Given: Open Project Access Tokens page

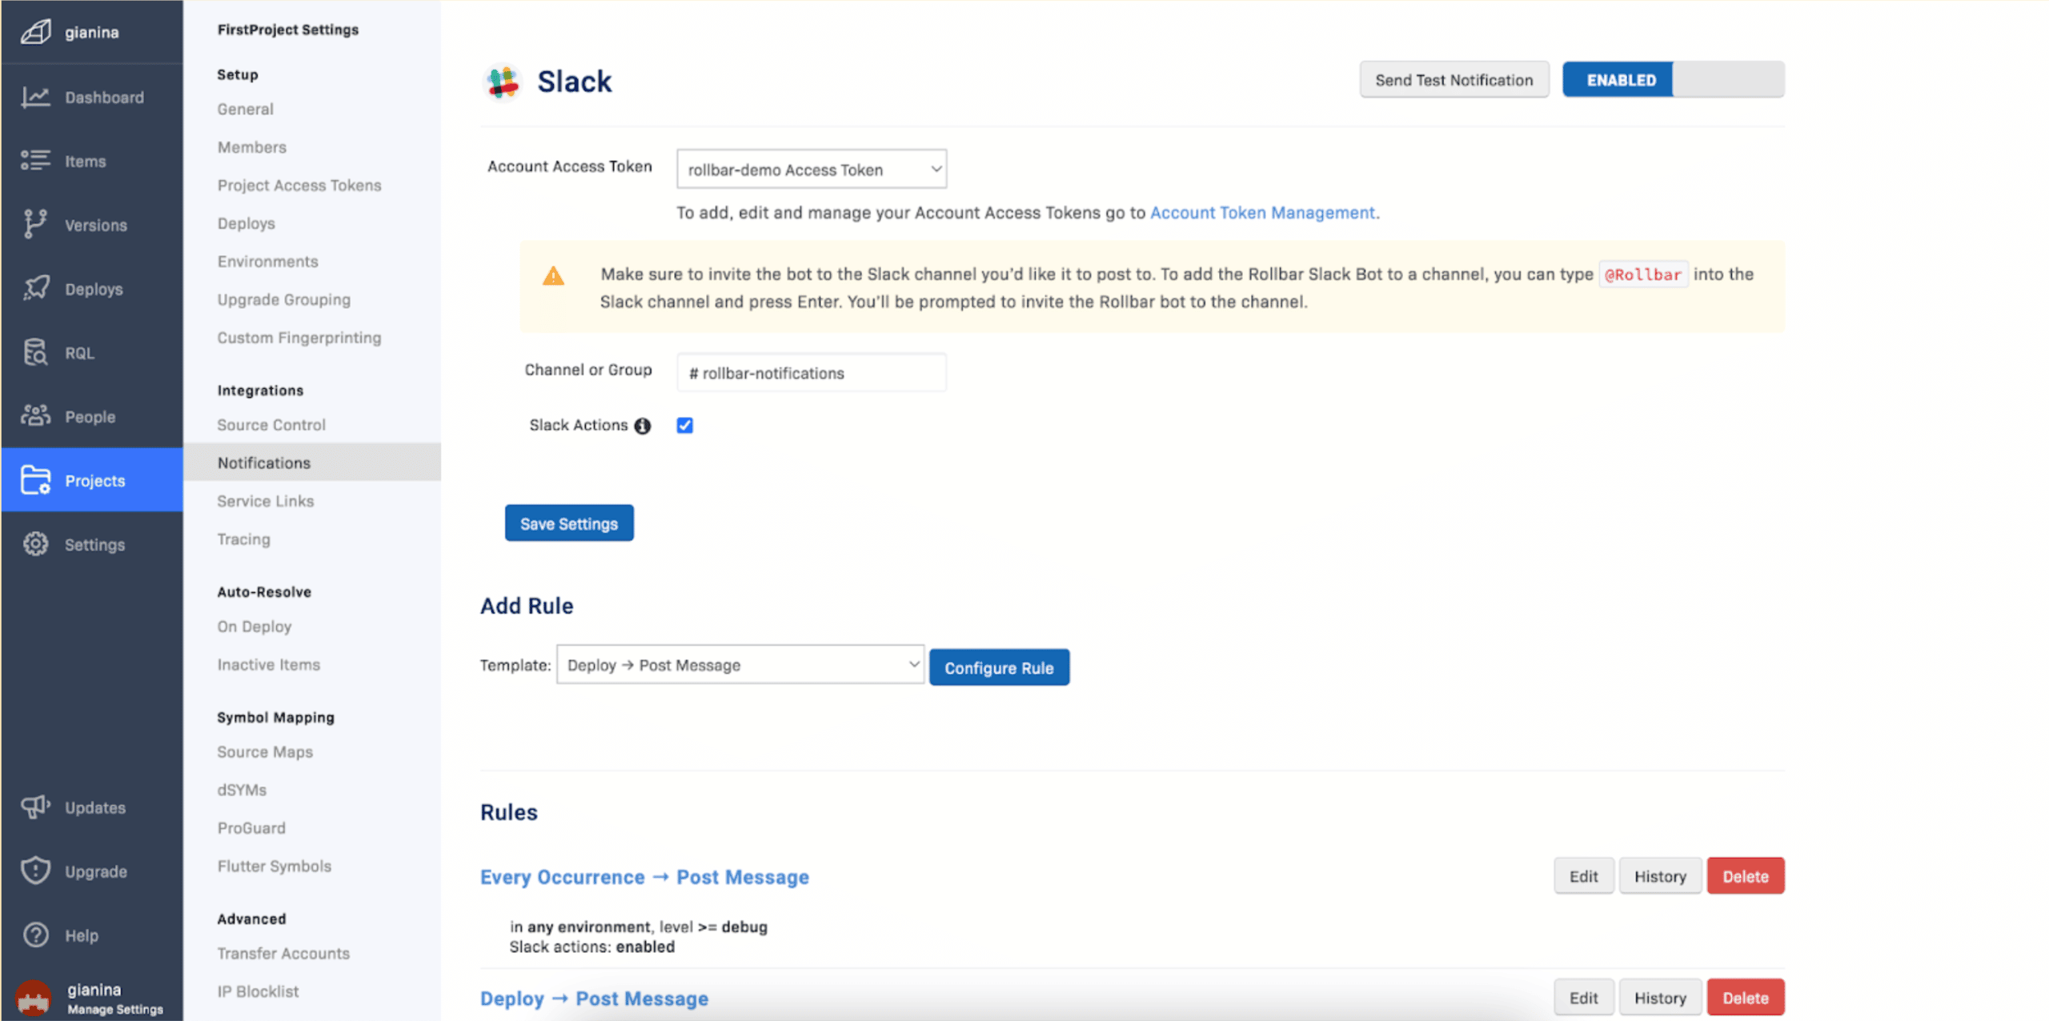Looking at the screenshot, I should pos(299,186).
